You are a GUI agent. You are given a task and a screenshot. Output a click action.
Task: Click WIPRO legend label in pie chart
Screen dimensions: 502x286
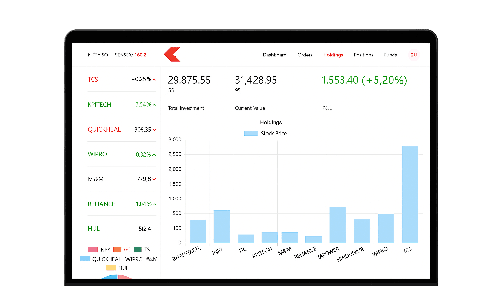click(x=134, y=259)
